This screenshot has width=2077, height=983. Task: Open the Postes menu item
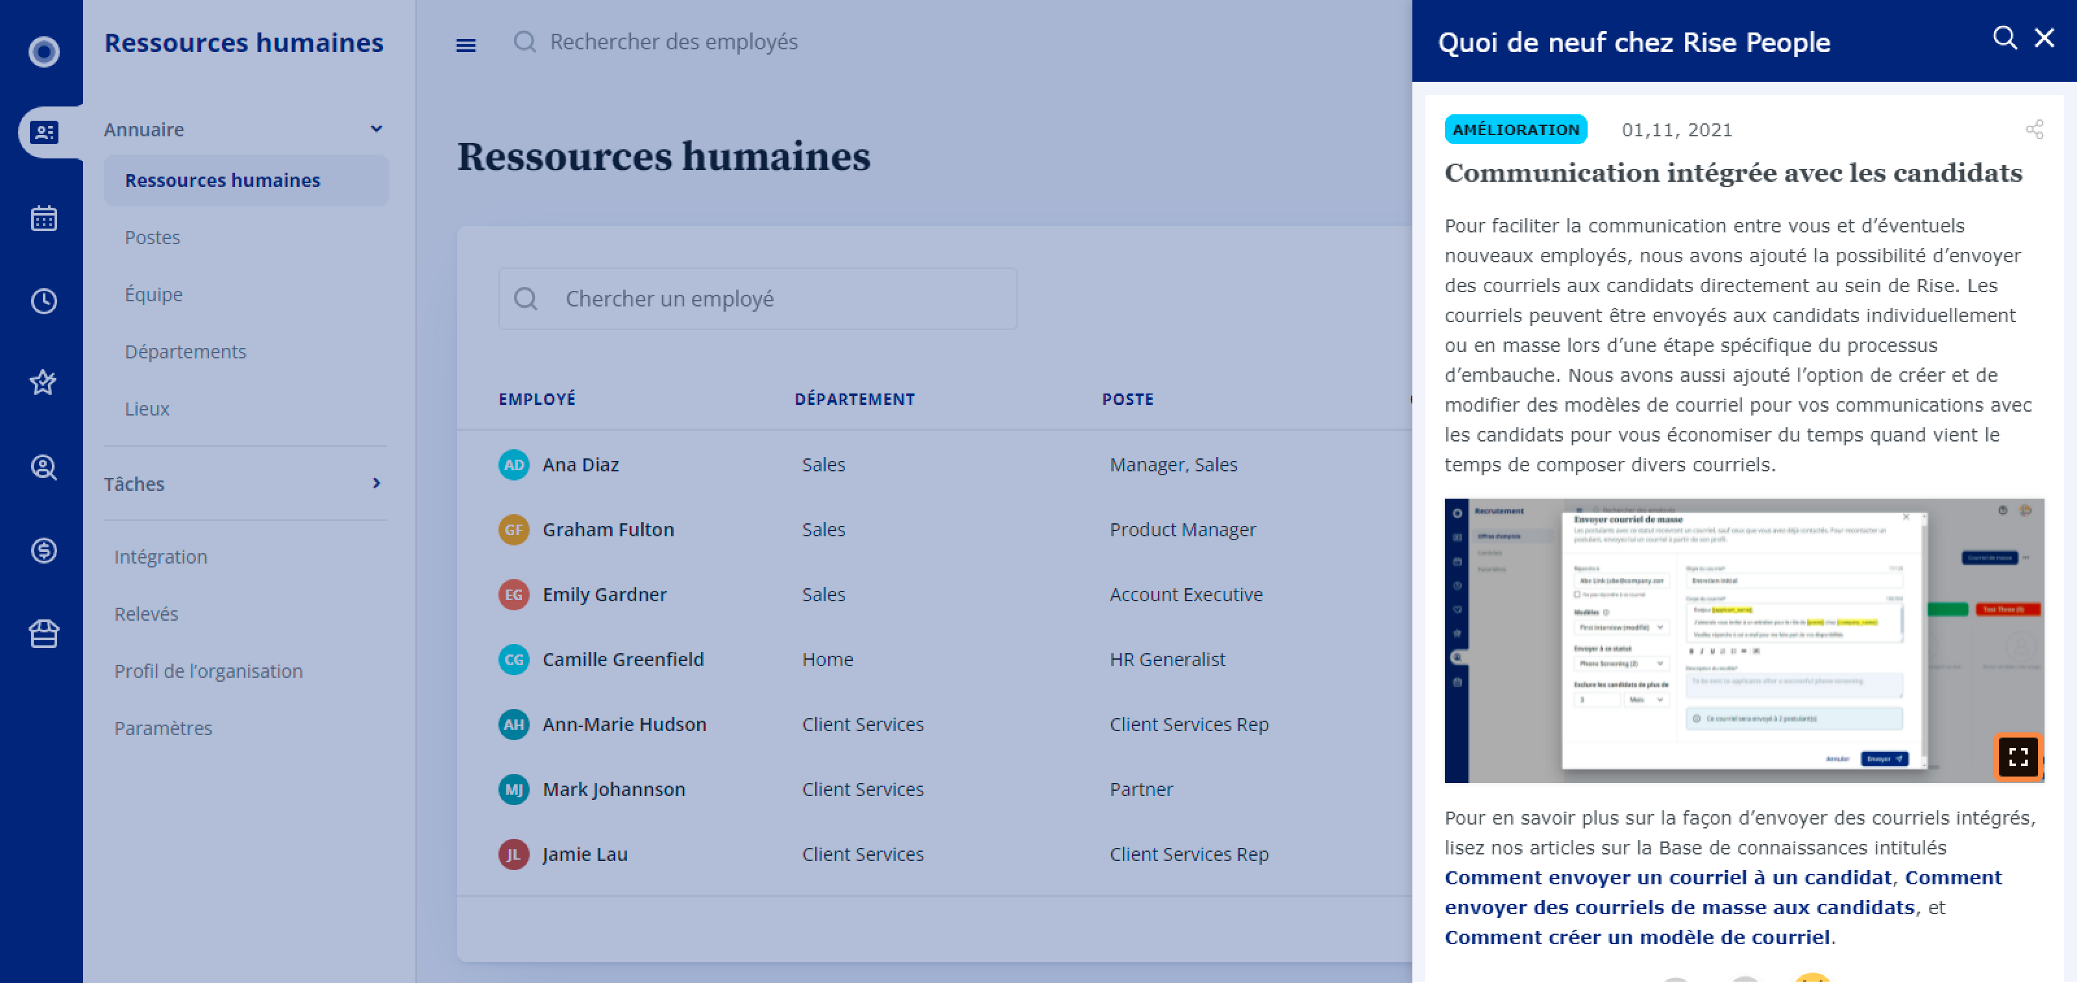[x=152, y=238]
